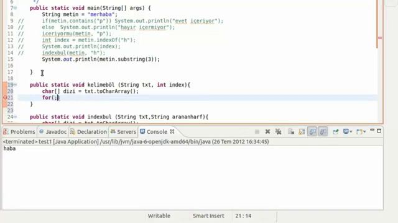Click the metin.substring(3) println line

(x=101, y=59)
